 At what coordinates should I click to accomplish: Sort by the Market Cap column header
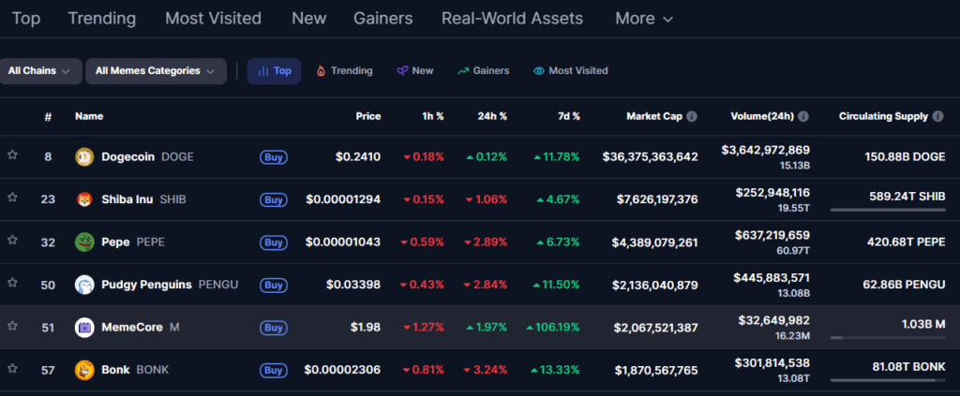654,116
